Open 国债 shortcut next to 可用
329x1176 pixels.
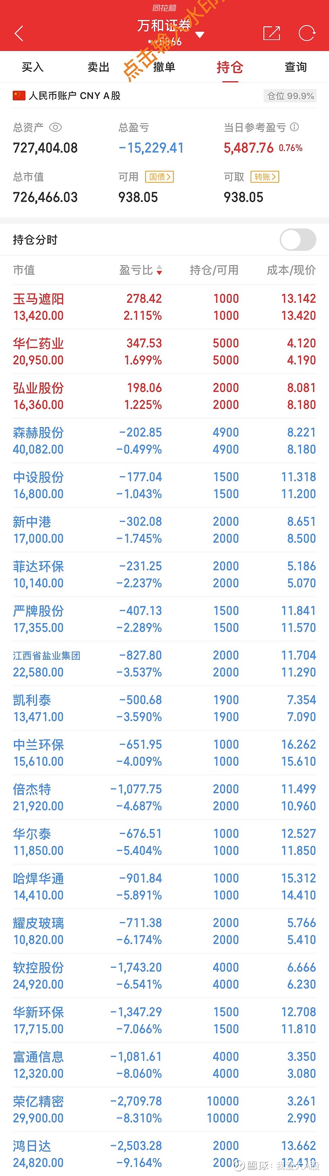160,177
